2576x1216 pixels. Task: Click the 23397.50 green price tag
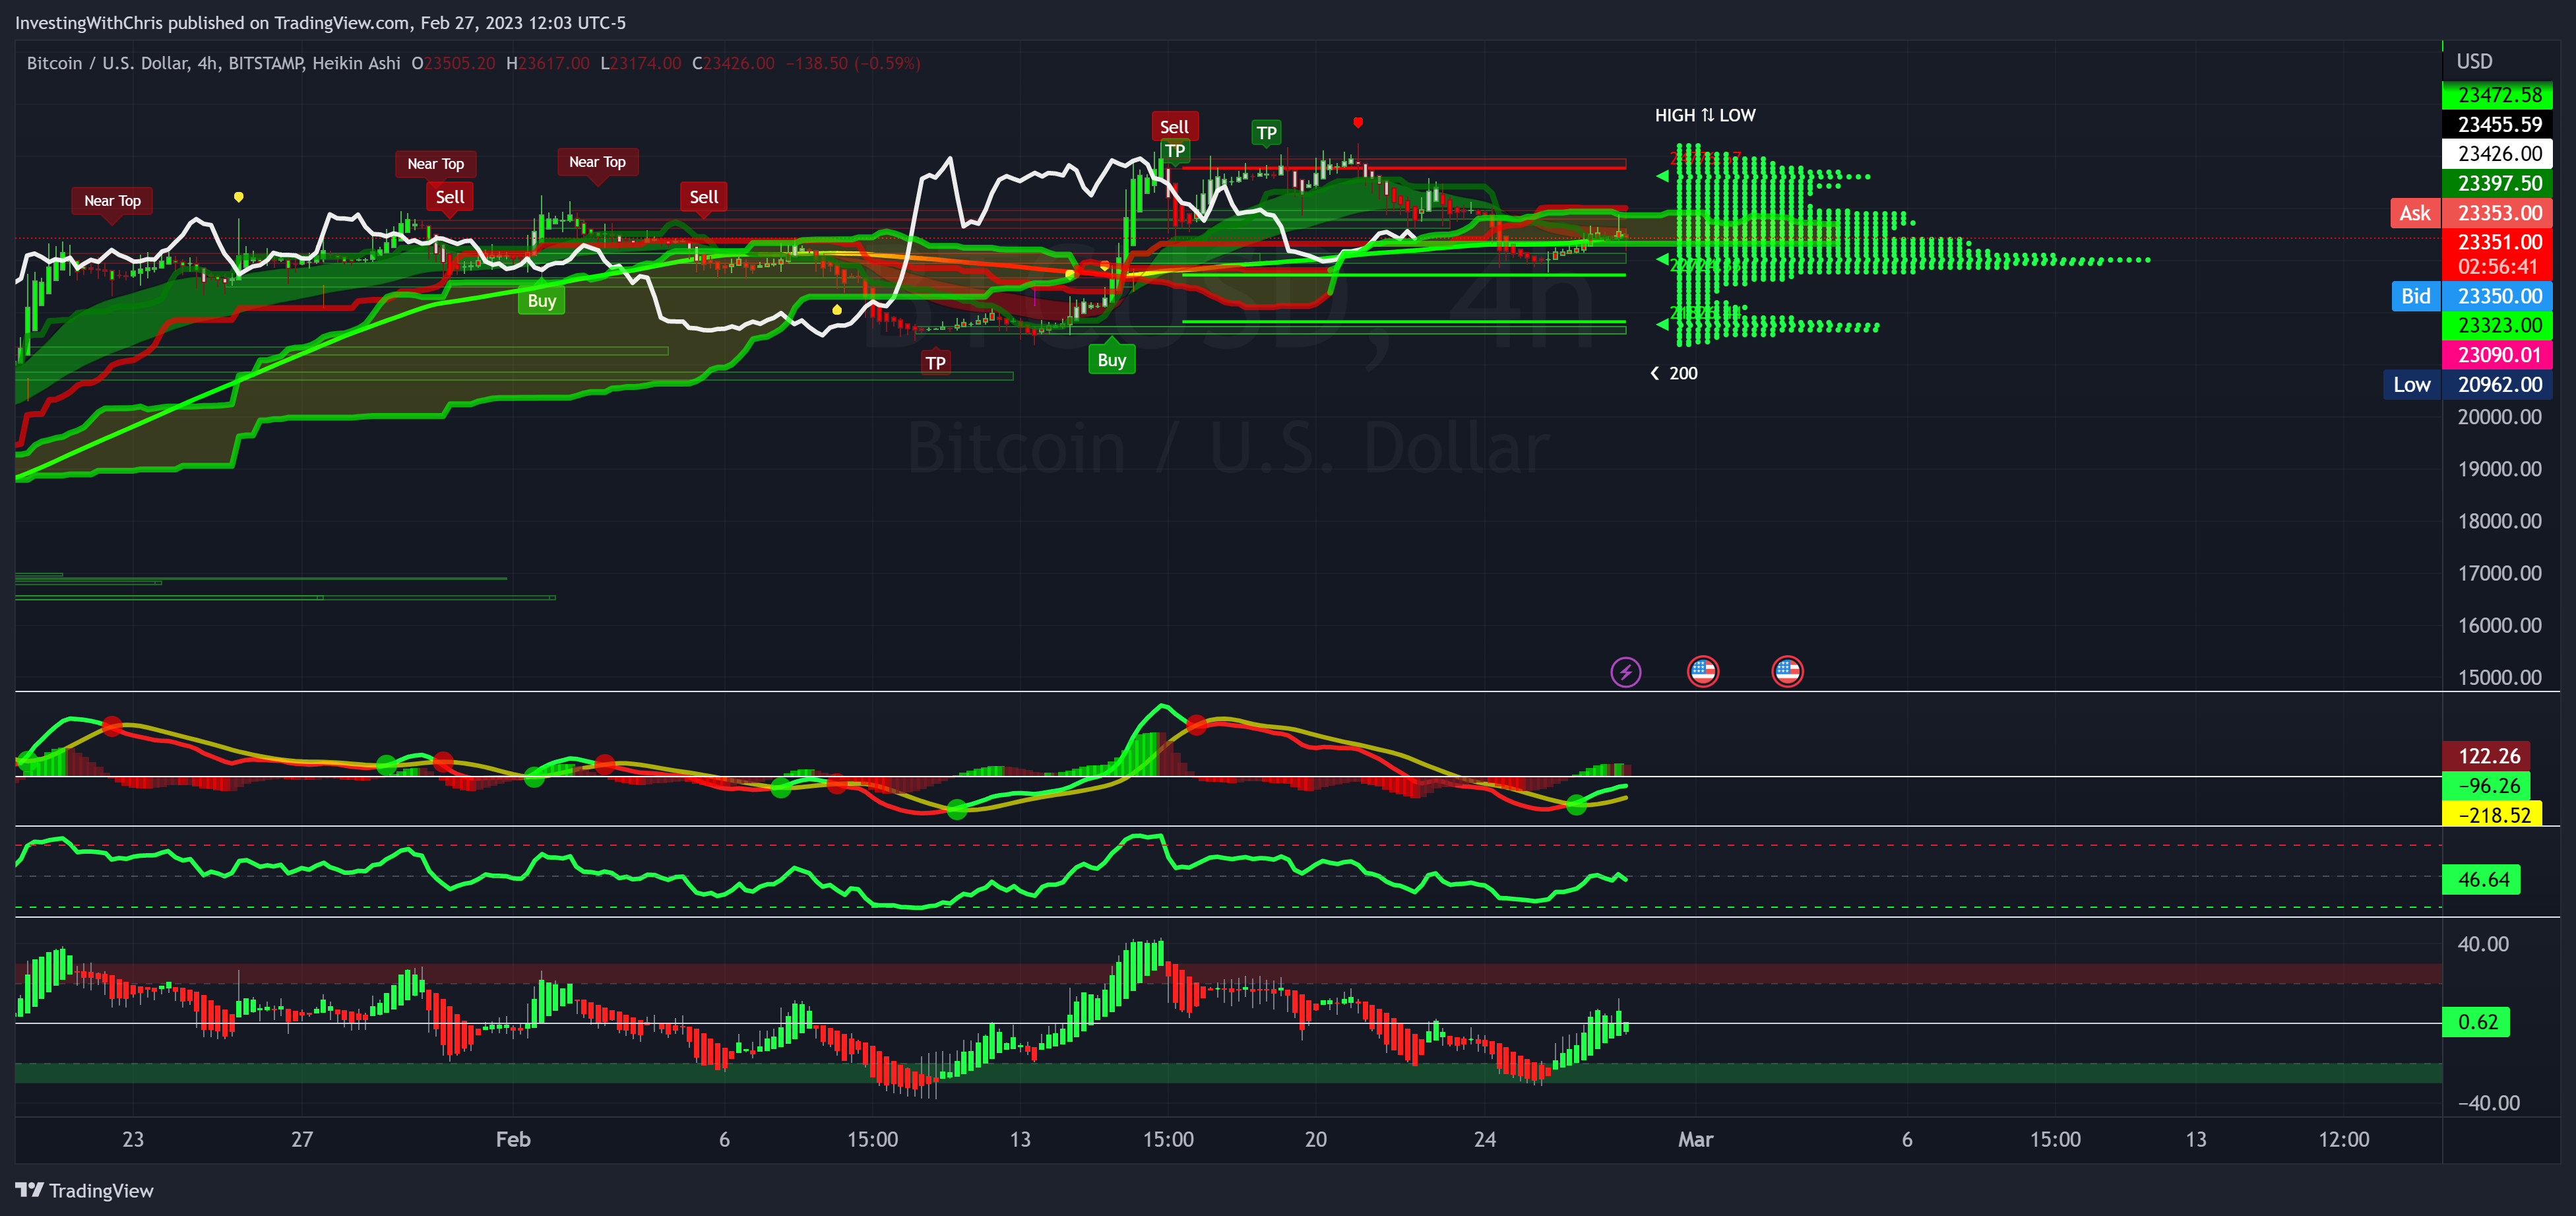(x=2498, y=184)
